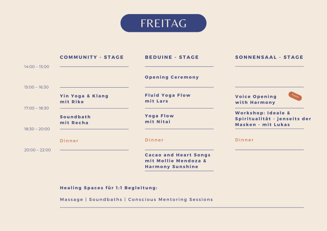Open the Opening Ceremony entry
Screen dimensions: 327x231
pyautogui.click(x=172, y=77)
